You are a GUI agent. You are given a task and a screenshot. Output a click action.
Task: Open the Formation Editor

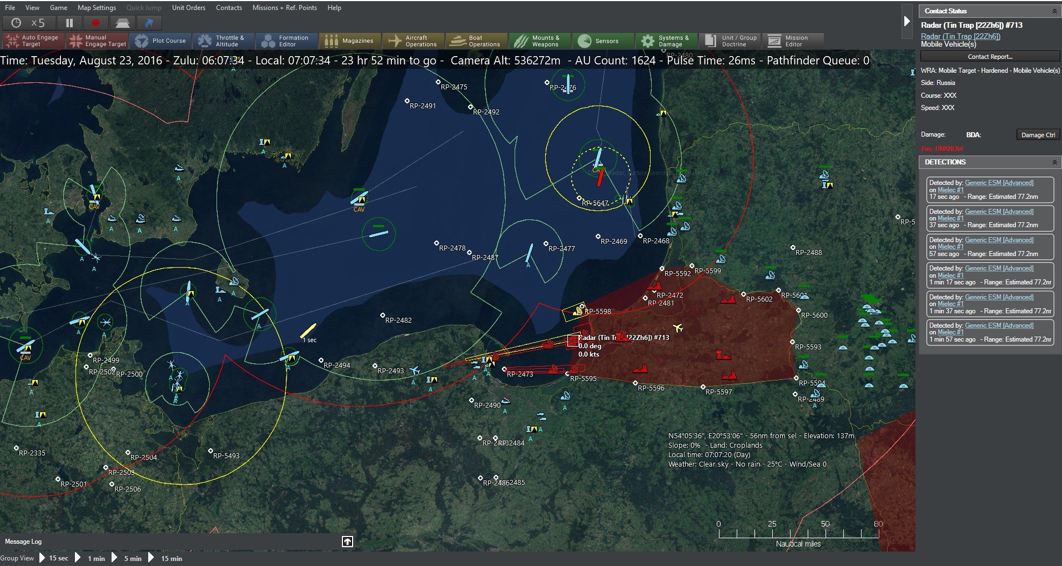[286, 40]
